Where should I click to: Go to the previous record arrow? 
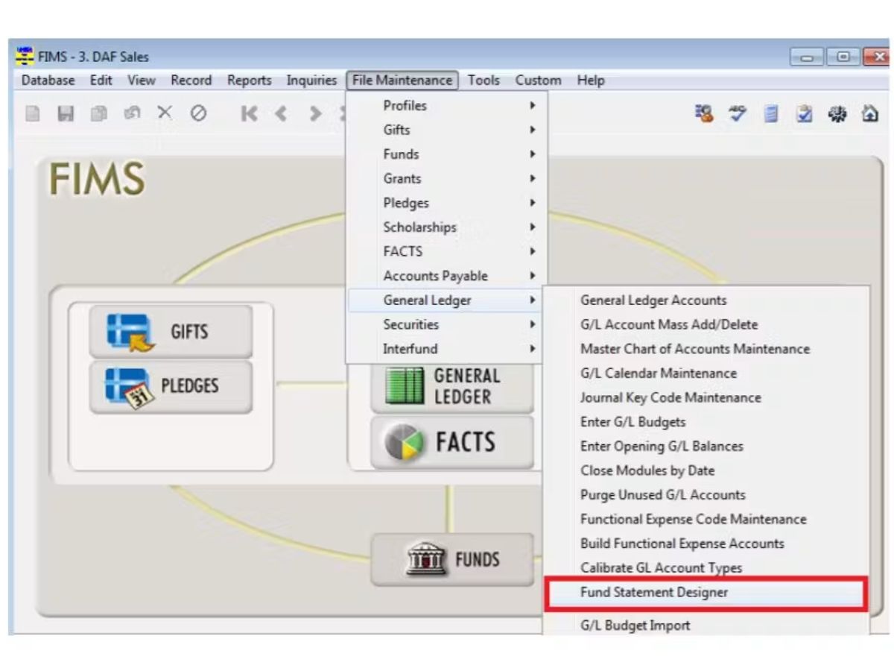pos(281,113)
